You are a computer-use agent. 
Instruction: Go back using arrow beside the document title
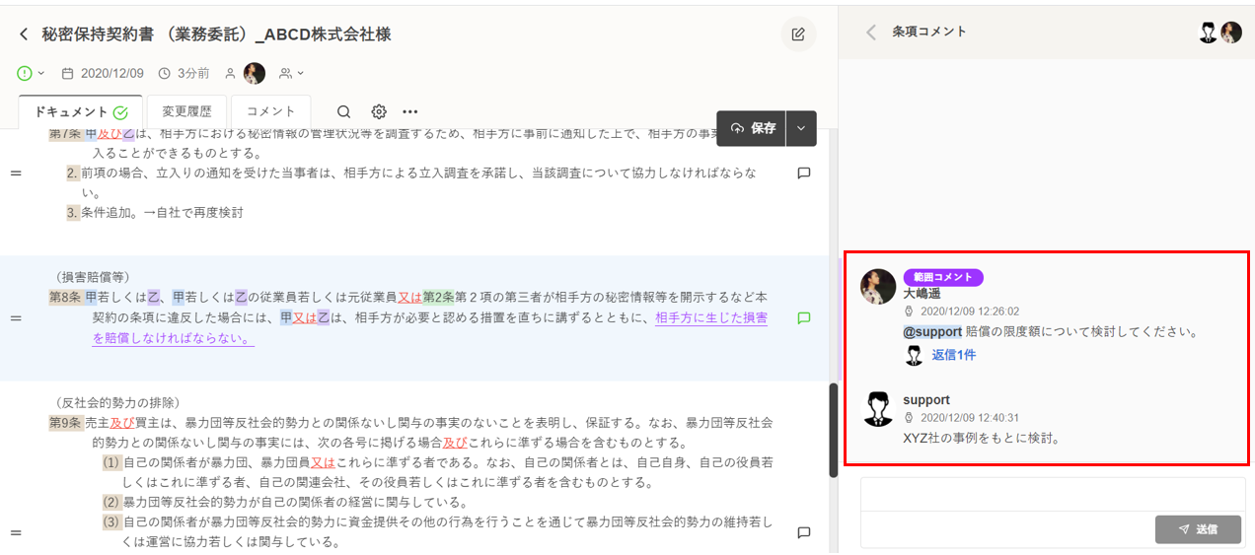click(x=24, y=35)
